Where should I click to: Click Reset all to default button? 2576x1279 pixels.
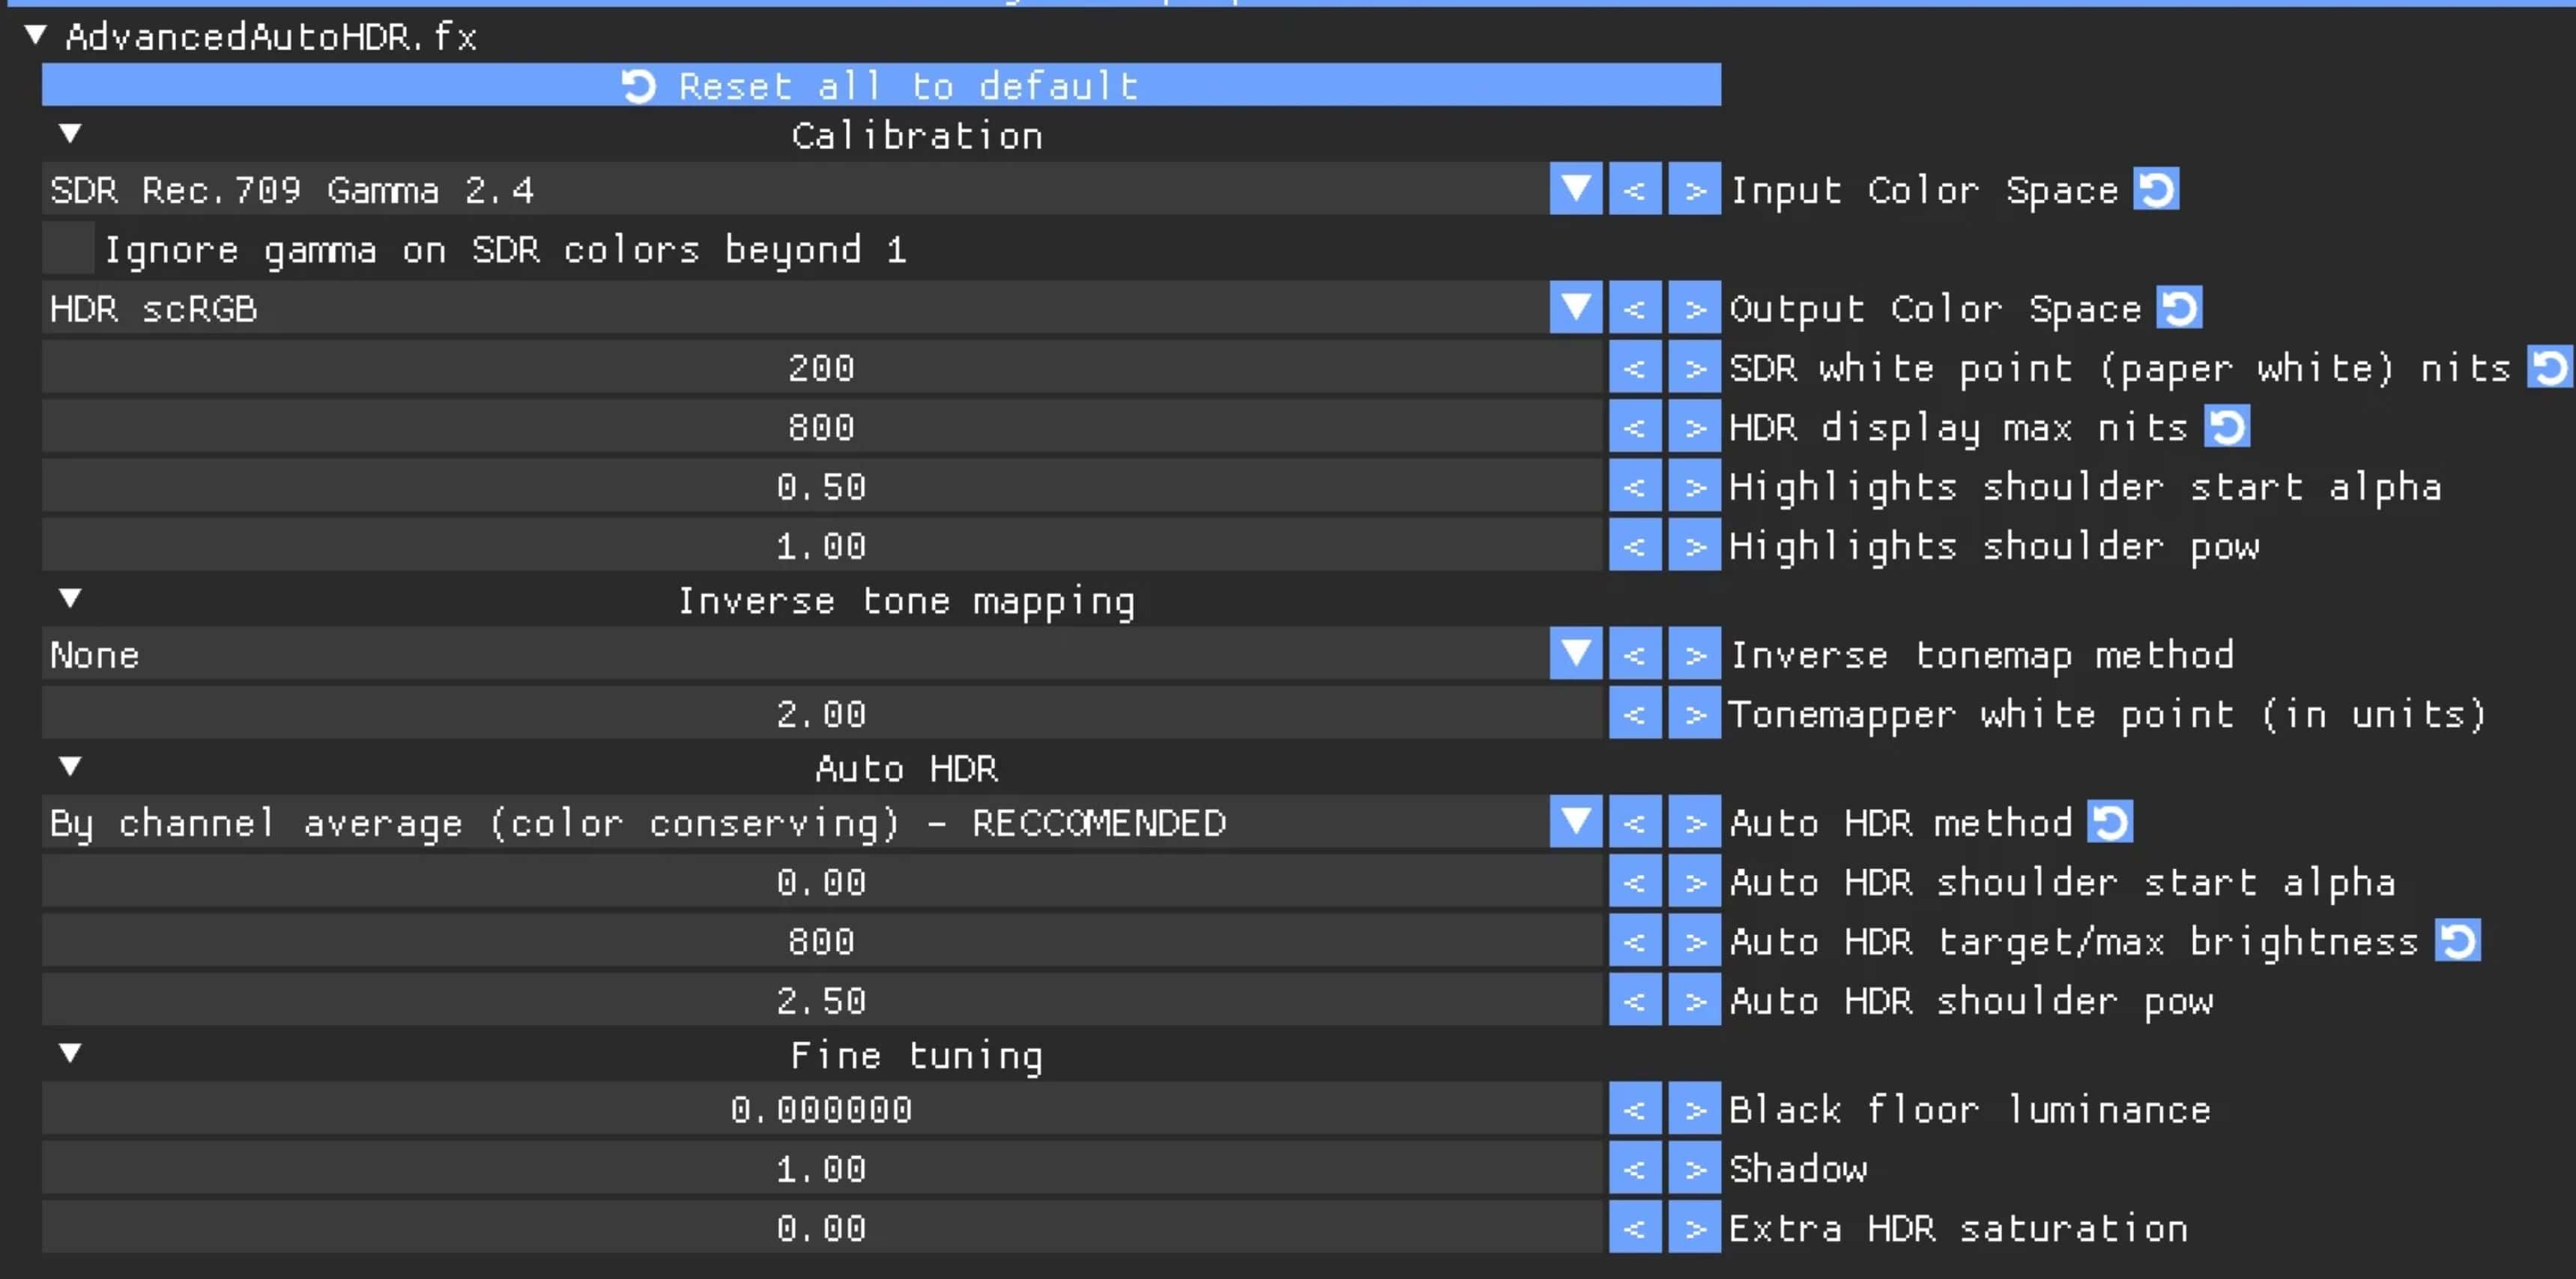coord(880,85)
